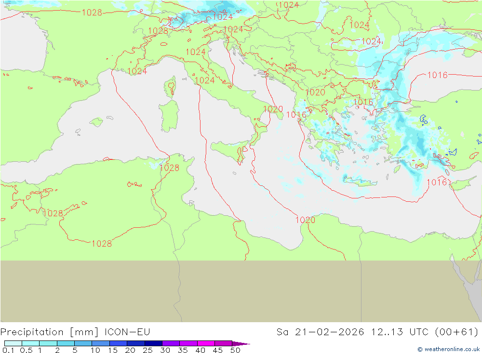Click the '15' legend scale value

113,350
